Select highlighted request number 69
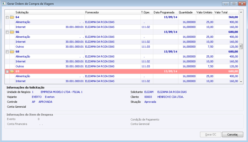 pos(122,71)
